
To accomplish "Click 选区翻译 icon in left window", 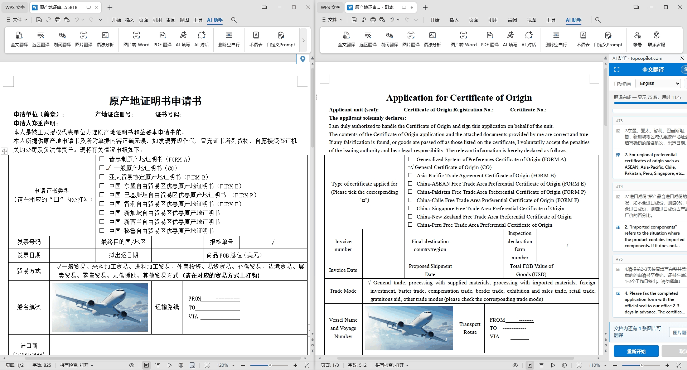I will [x=41, y=39].
